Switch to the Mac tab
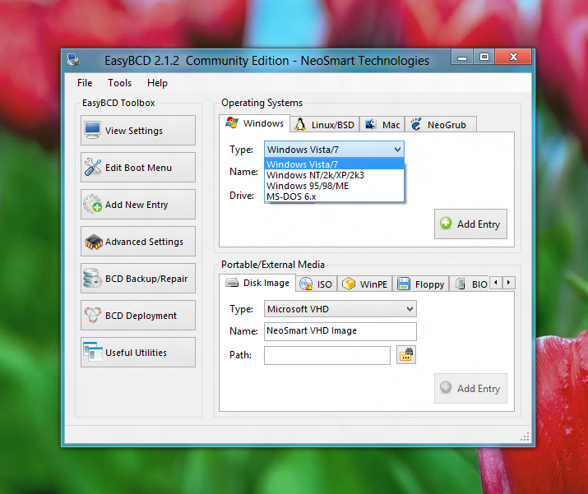The height and width of the screenshot is (494, 588). click(x=382, y=124)
